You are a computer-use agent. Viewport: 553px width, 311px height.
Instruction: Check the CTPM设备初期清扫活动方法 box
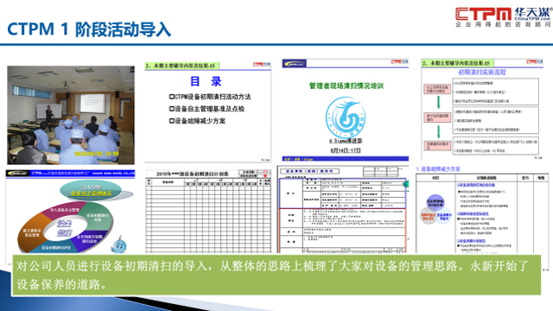[172, 97]
